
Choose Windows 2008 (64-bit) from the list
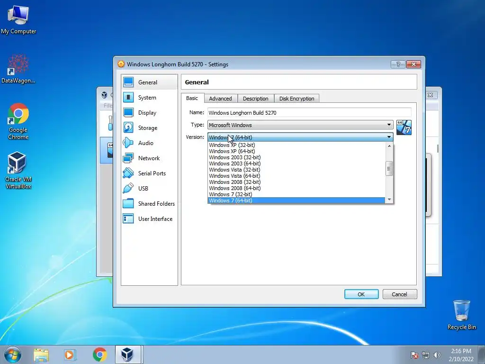296,188
